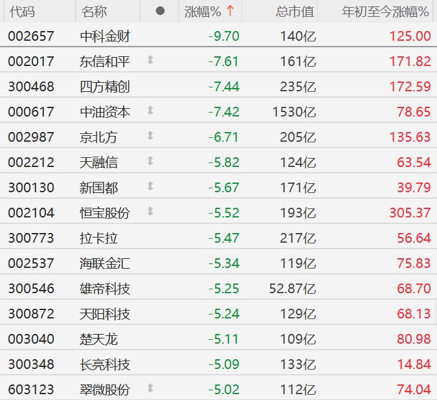Click stock code 002657
The height and width of the screenshot is (400, 437).
coord(31,36)
